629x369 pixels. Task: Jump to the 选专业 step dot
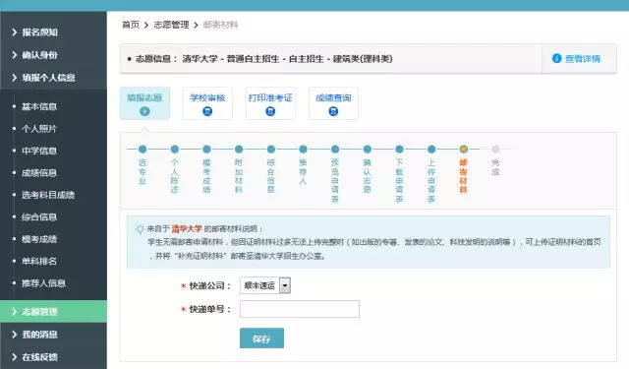pos(143,150)
